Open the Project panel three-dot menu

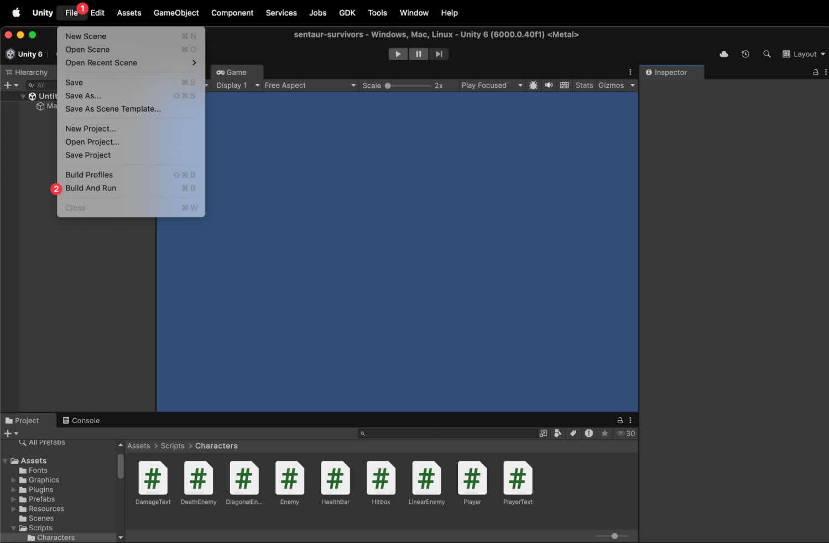click(630, 420)
